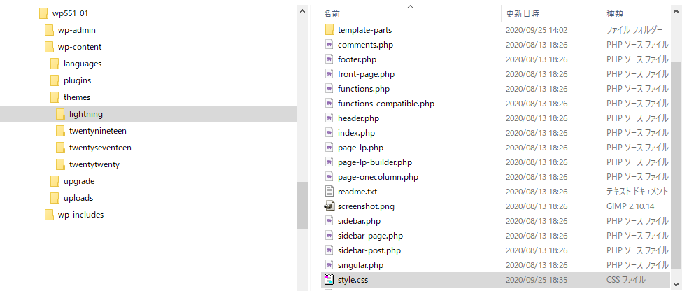Click the wp-admin folder icon in tree
Viewport: 682px width, 291px height.
click(48, 30)
